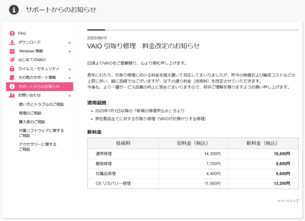Click the 2025年7月1日以降 bullet item

point(140,111)
